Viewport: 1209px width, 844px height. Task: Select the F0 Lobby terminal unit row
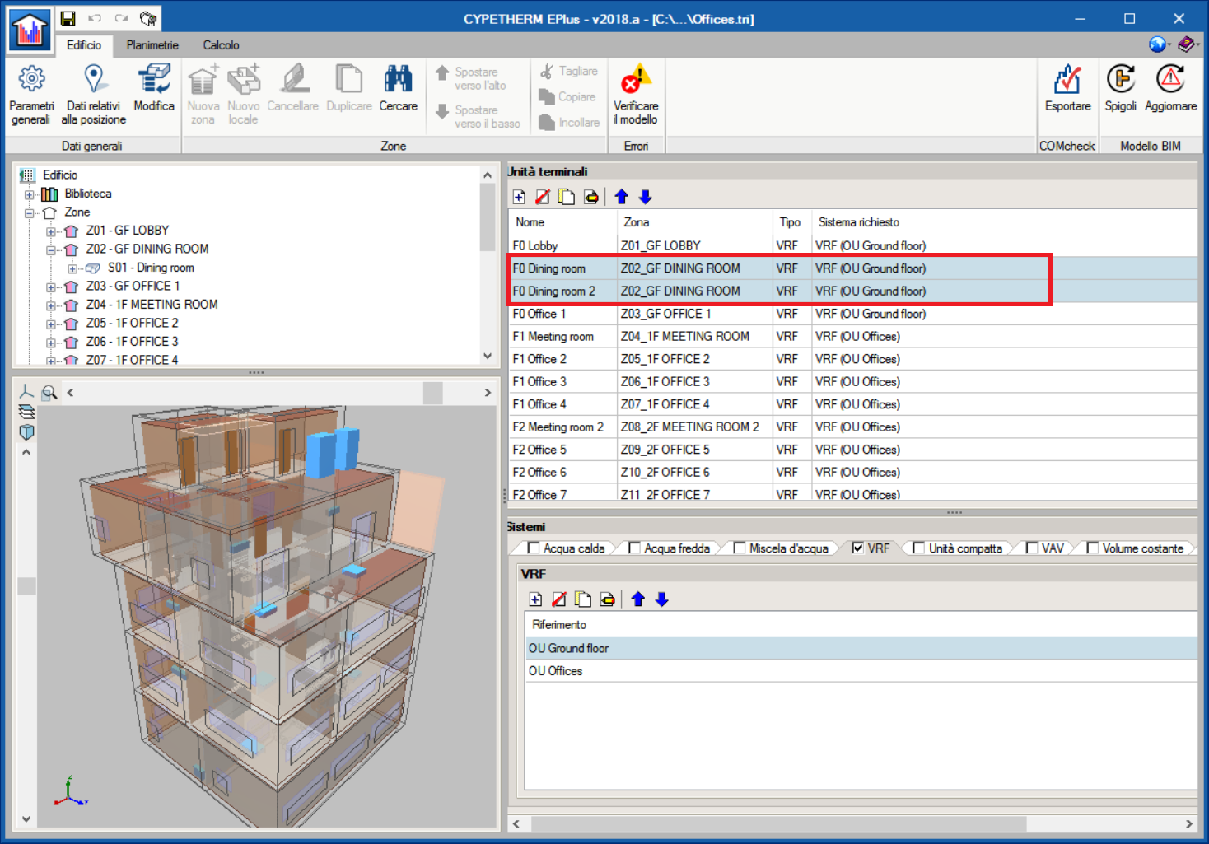point(853,245)
